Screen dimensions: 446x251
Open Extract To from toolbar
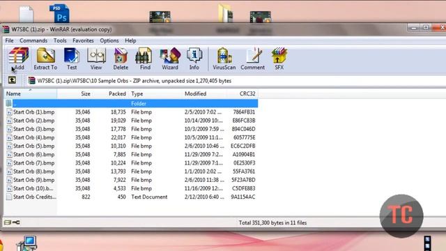click(x=45, y=59)
